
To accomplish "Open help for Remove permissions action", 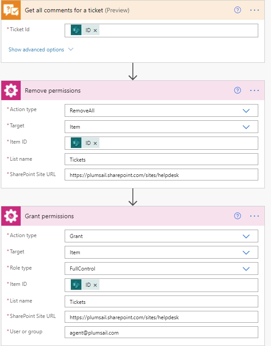I will (x=238, y=90).
